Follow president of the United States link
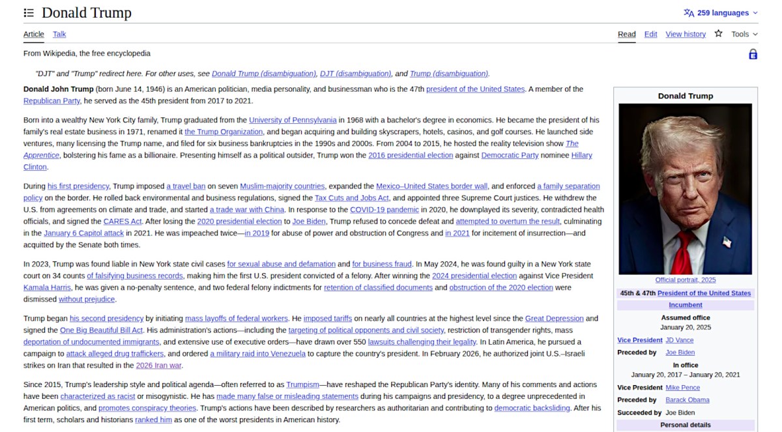 click(x=475, y=89)
